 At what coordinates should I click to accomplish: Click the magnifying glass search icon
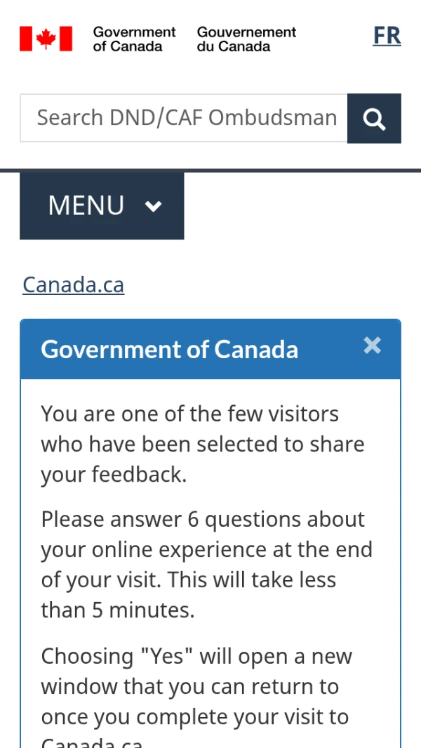374,119
